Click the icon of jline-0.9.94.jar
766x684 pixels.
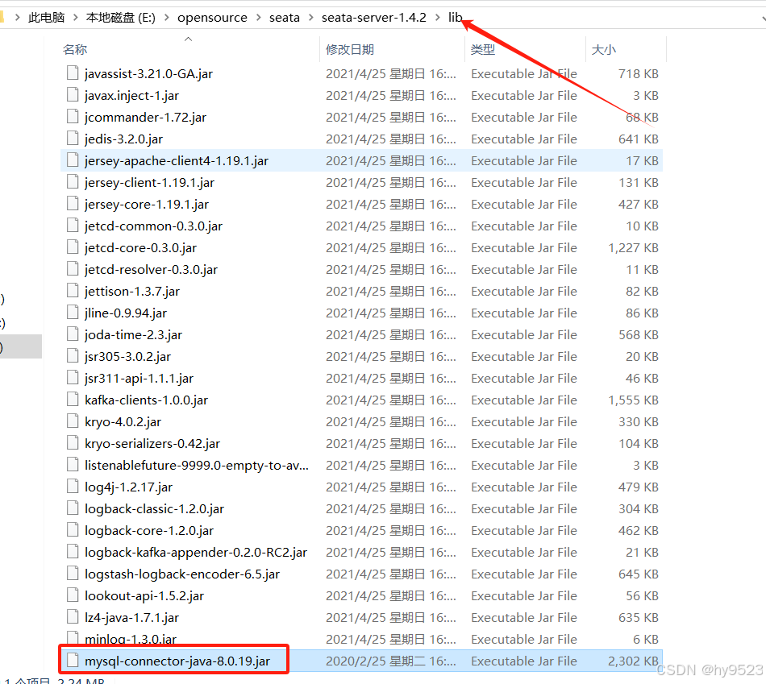[73, 313]
